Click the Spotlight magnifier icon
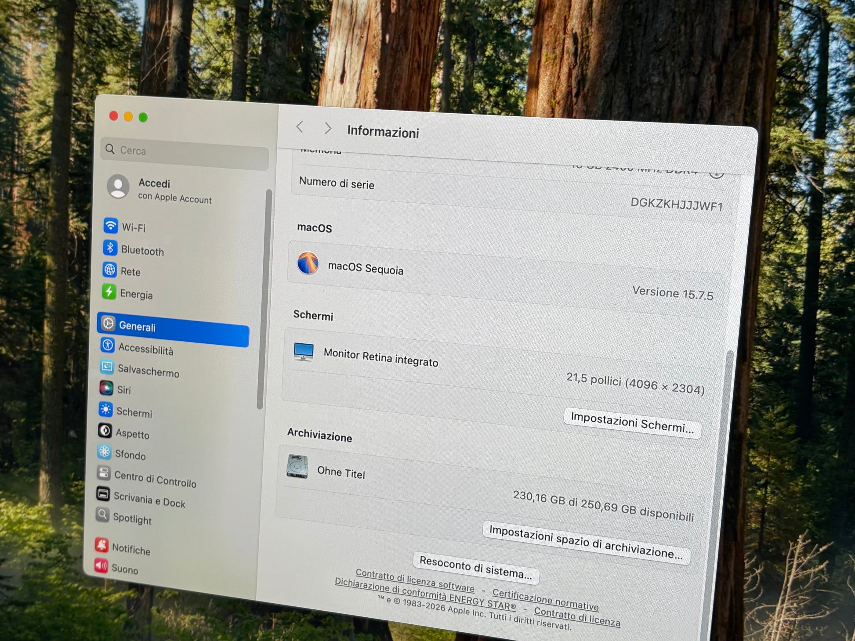 103,515
